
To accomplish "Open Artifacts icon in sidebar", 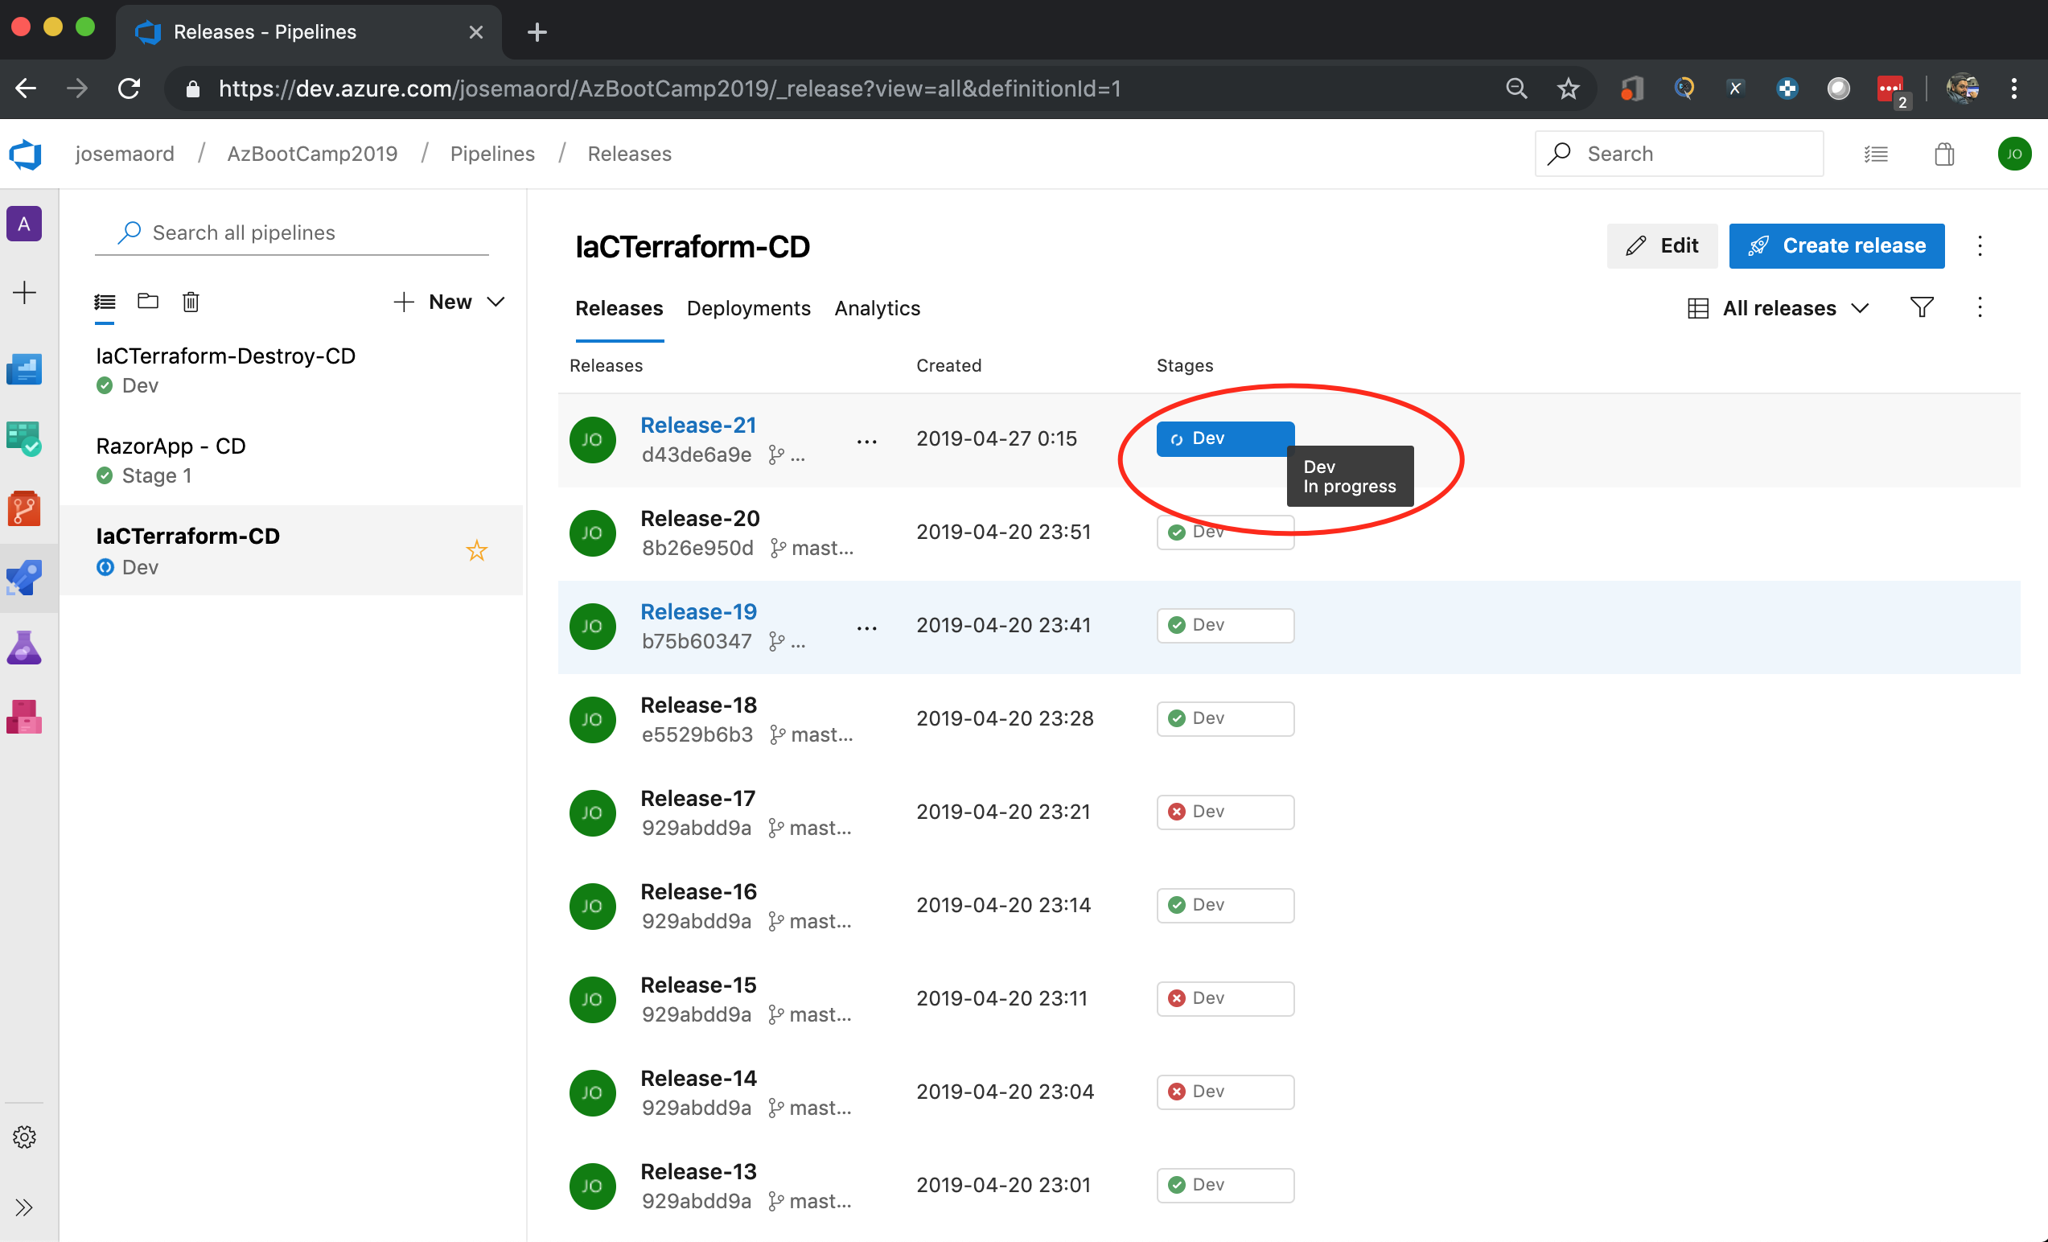I will (x=24, y=717).
